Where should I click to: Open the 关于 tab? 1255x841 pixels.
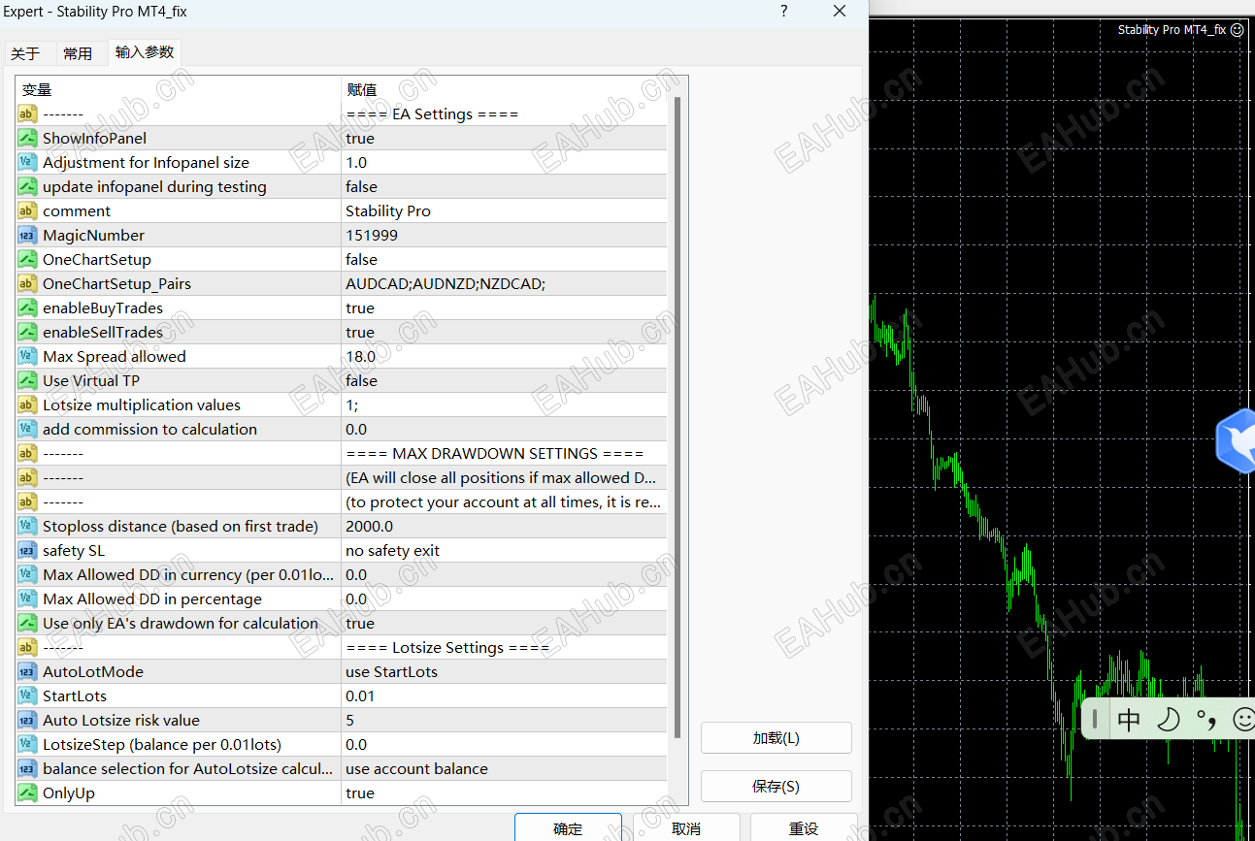tap(25, 53)
